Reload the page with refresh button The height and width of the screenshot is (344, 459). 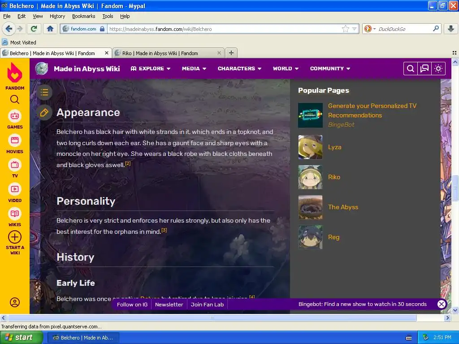pos(34,29)
